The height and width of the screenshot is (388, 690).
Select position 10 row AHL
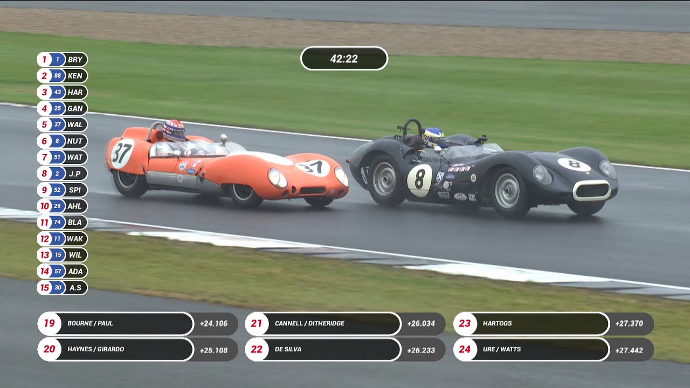click(x=62, y=206)
